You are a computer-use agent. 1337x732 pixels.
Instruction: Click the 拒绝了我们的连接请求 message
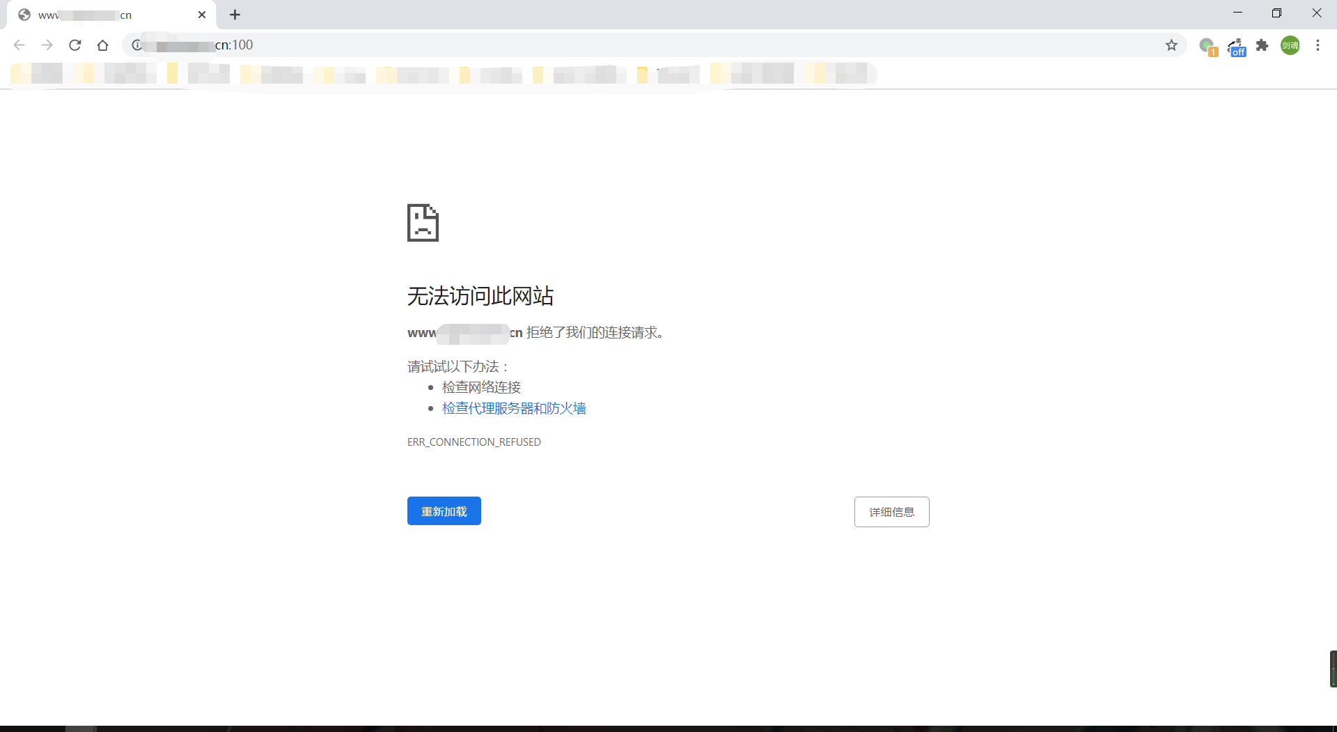coord(595,333)
